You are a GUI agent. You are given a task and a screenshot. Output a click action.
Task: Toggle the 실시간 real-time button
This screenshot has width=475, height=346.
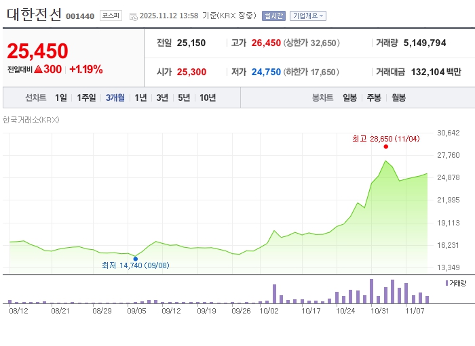[x=273, y=16]
